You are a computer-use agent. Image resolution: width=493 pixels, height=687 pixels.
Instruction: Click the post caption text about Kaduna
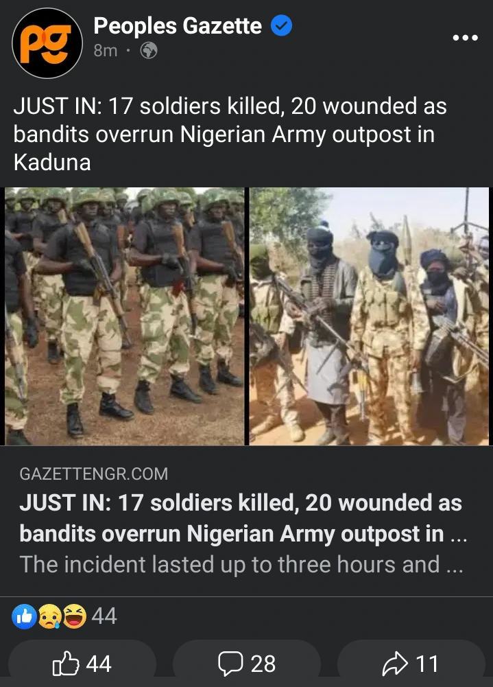click(x=230, y=134)
